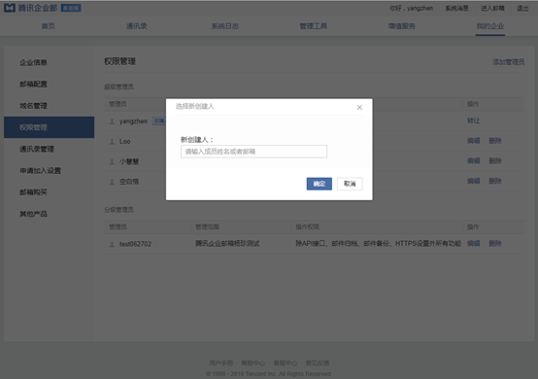Click the Tencent Enterprise Mail logo icon
The height and width of the screenshot is (379, 538).
point(10,8)
